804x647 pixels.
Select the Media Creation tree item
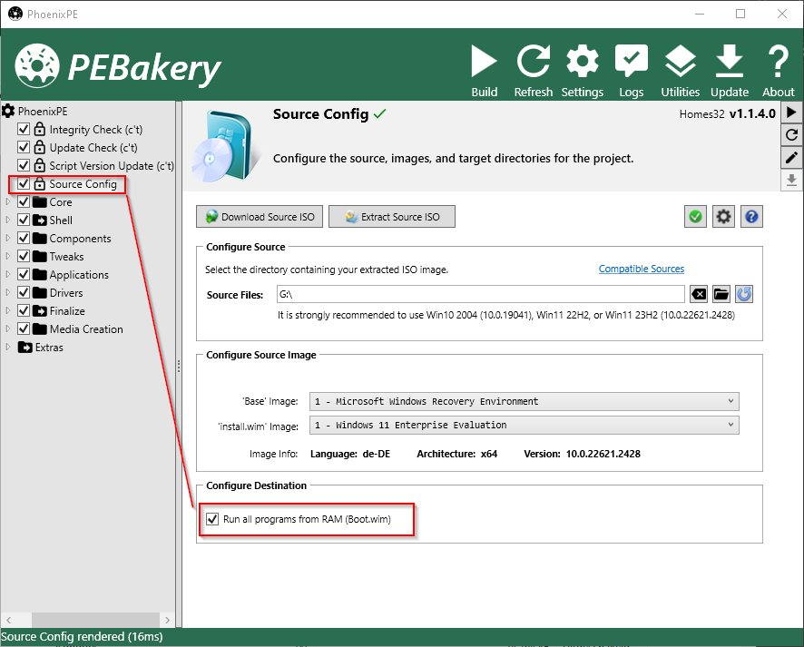[86, 329]
